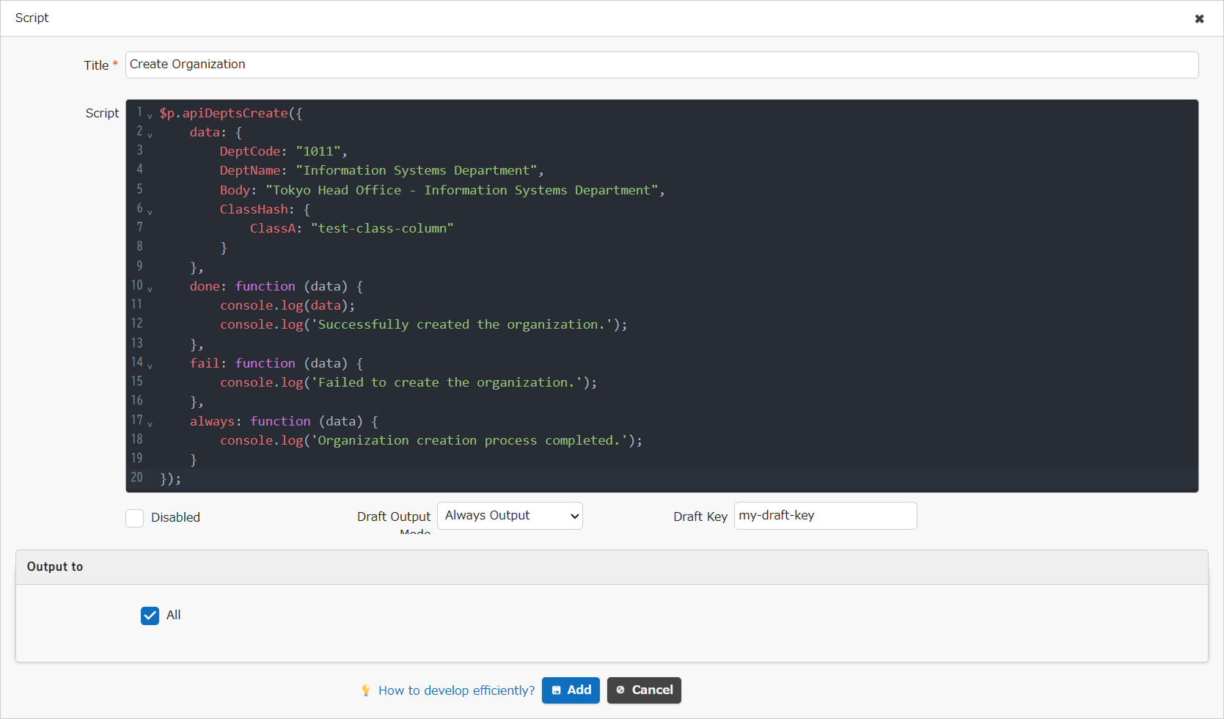
Task: Toggle the Disabled checkbox
Action: [134, 518]
